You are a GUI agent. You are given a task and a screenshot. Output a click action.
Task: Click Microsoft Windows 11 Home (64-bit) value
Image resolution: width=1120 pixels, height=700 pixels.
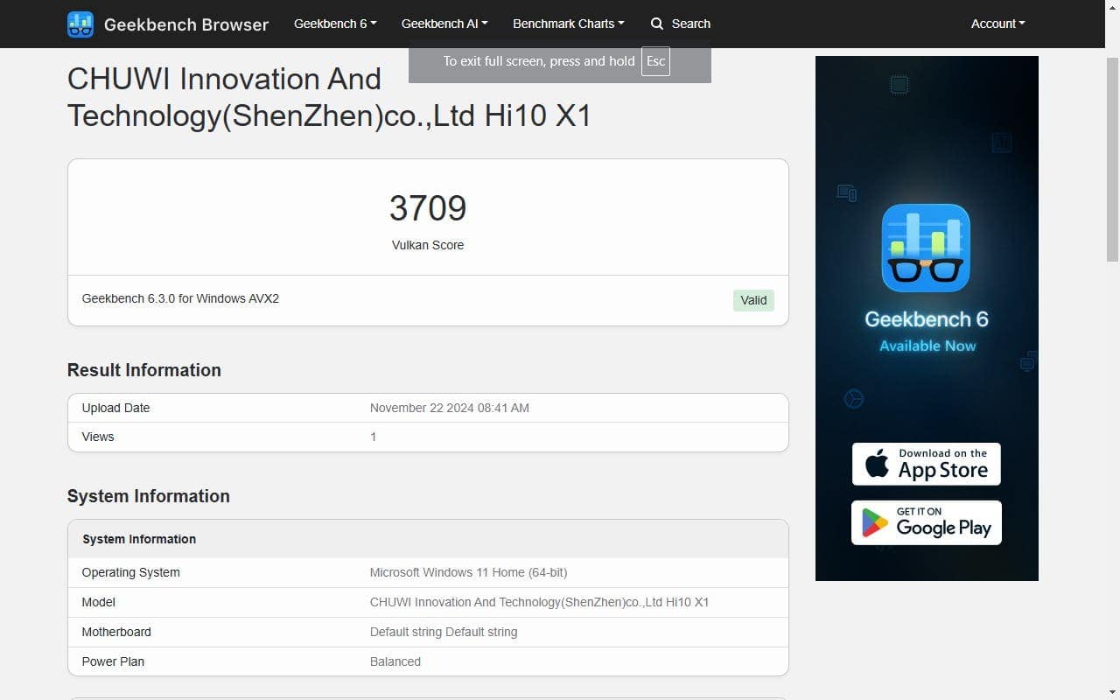coord(469,572)
